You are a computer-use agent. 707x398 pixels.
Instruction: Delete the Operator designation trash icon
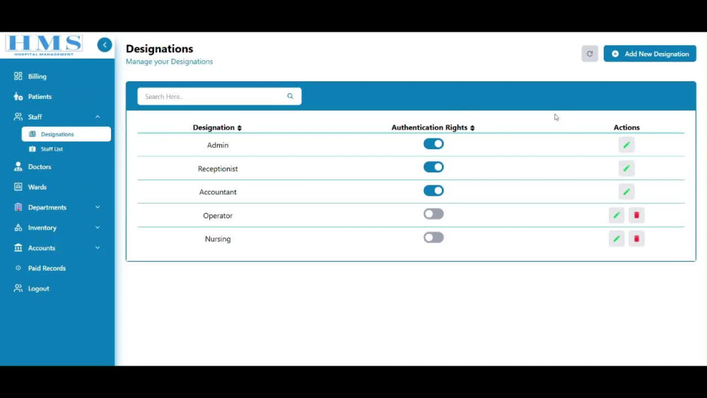pyautogui.click(x=636, y=216)
